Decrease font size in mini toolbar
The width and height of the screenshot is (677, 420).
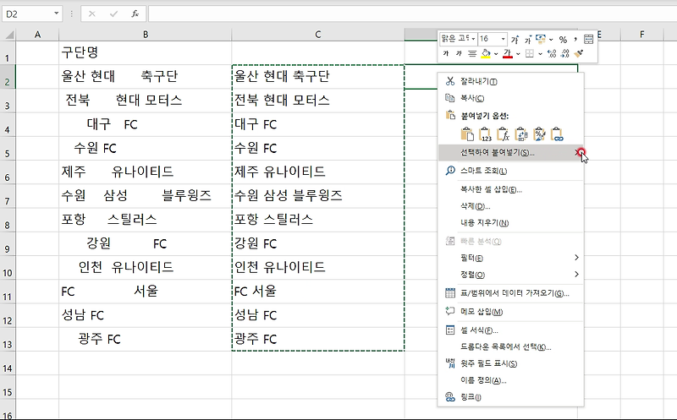pos(527,39)
